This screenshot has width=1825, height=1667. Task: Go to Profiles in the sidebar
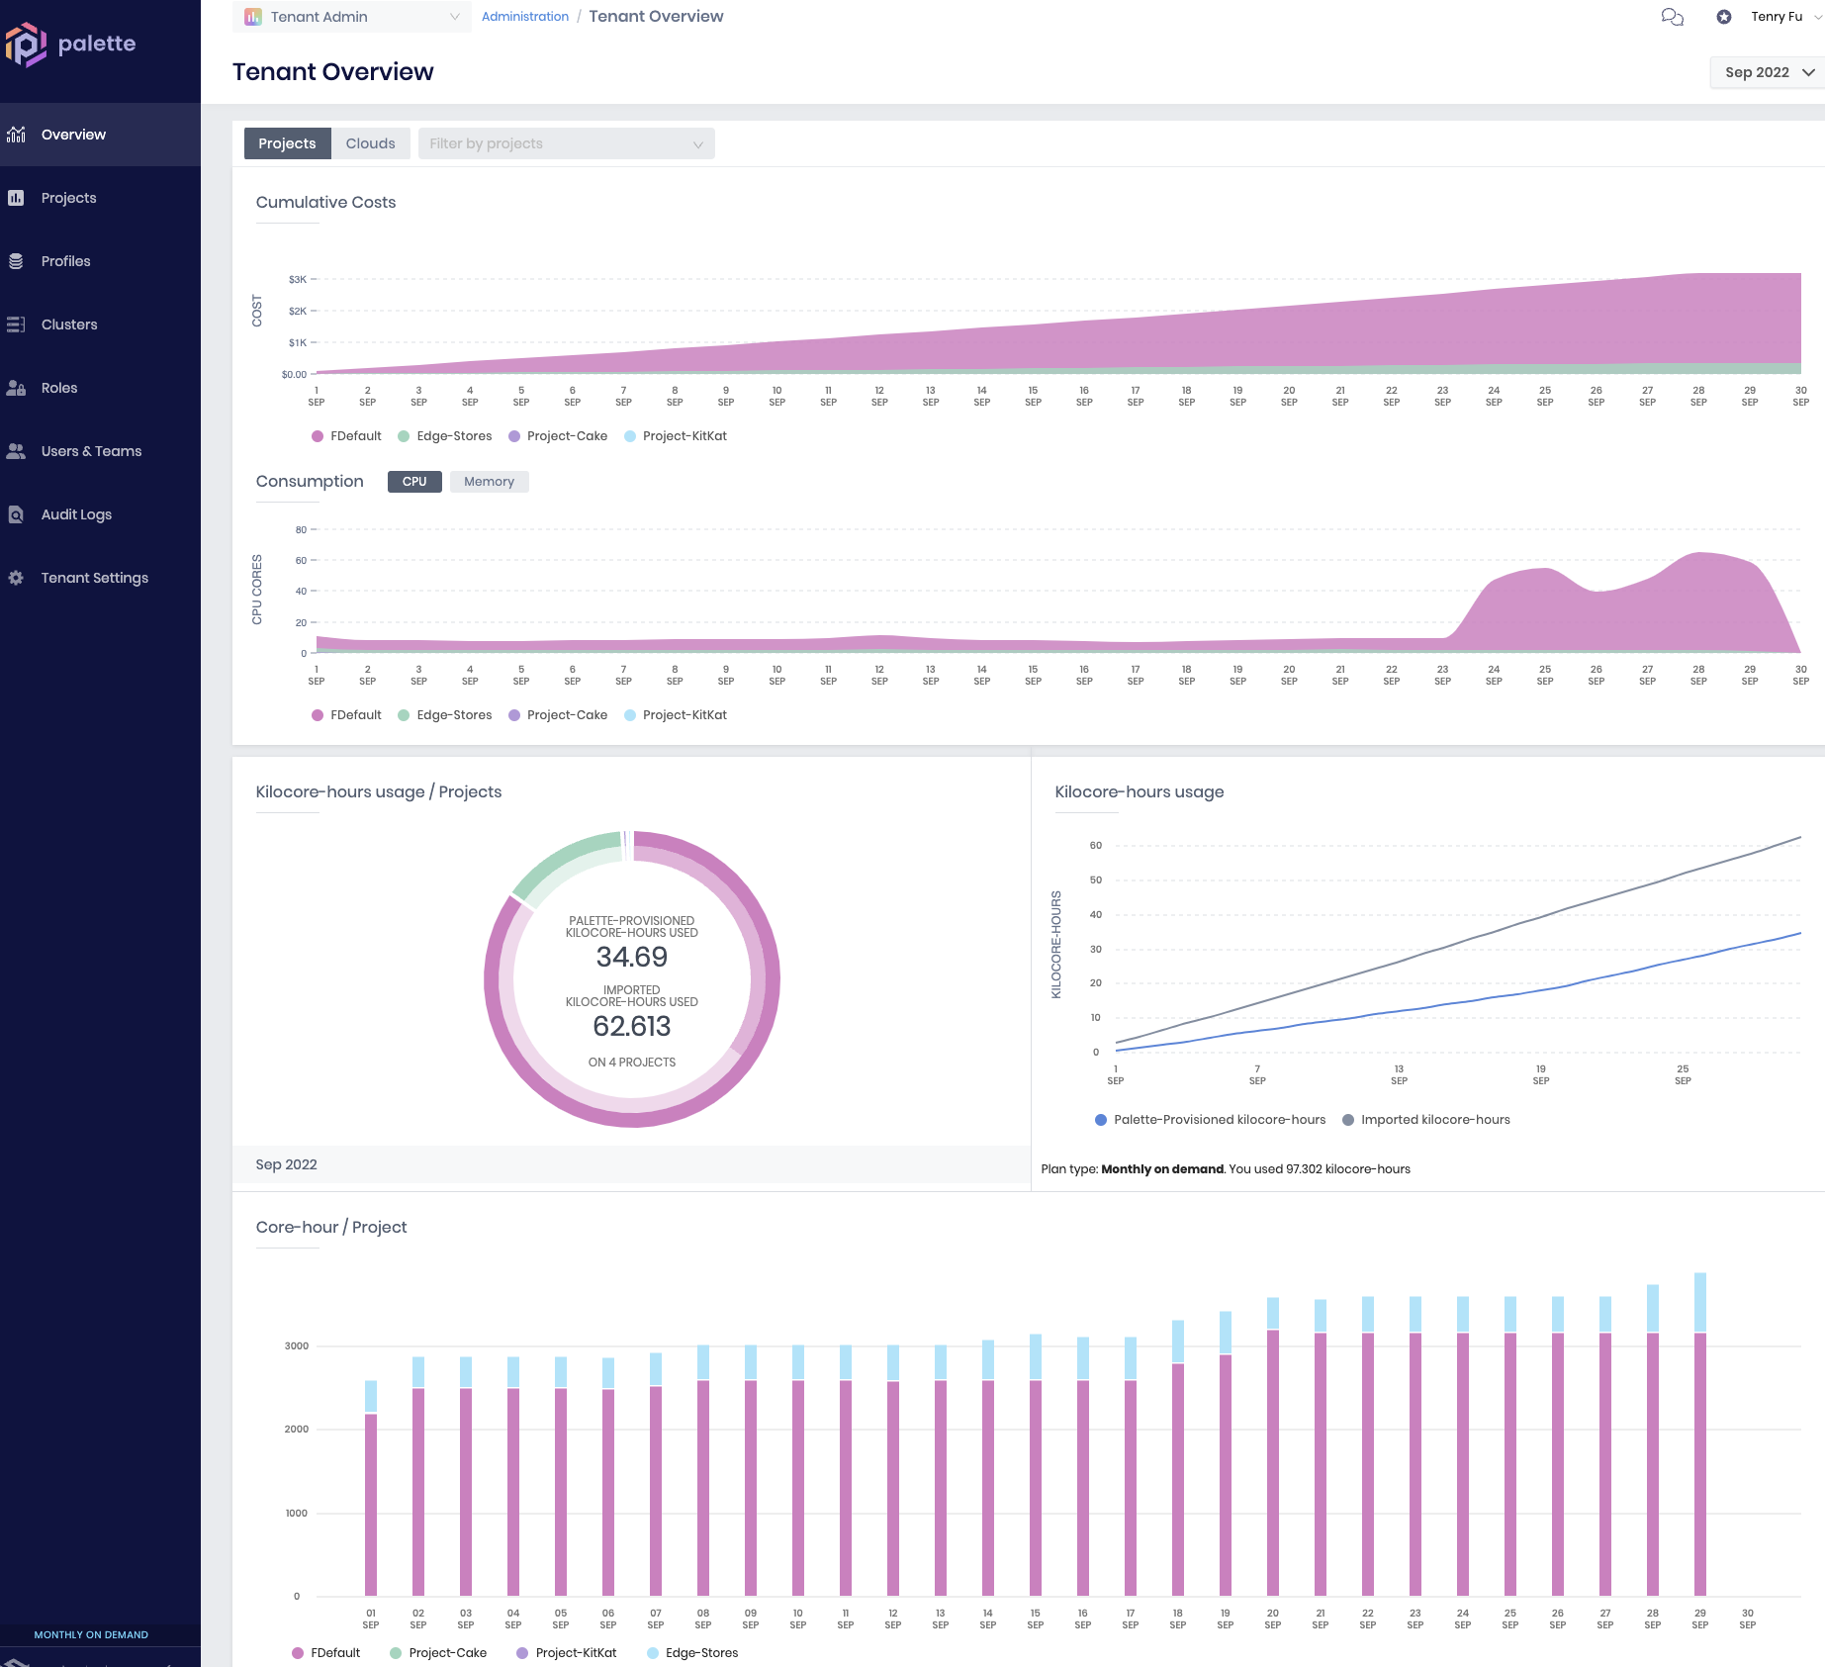(x=66, y=261)
